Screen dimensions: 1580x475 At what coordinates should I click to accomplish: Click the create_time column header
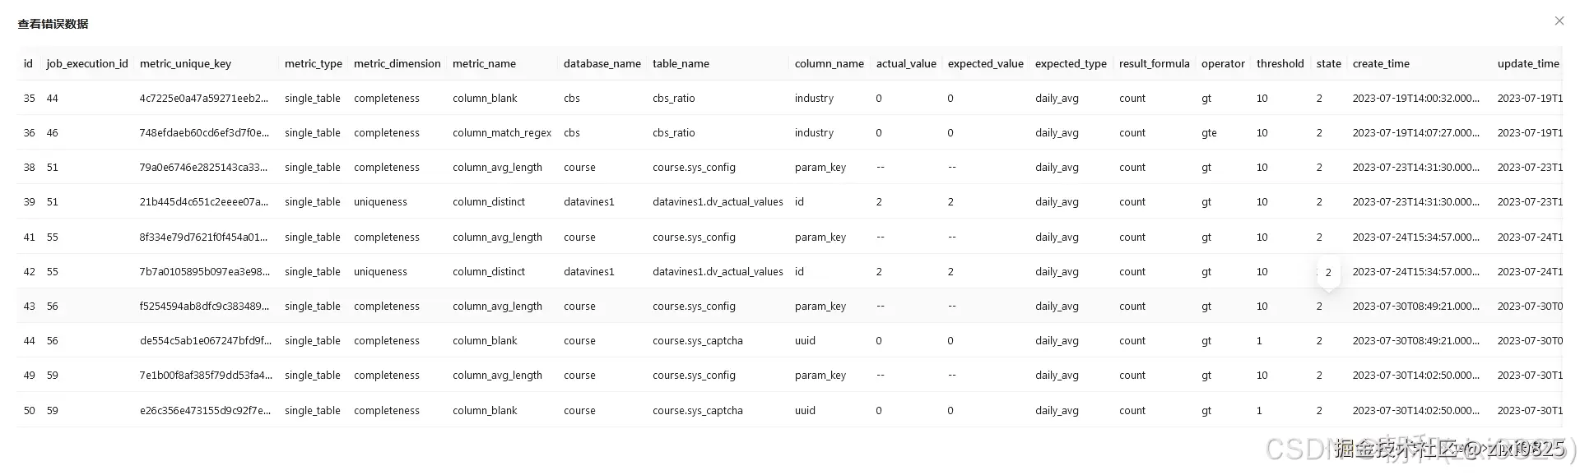point(1381,63)
